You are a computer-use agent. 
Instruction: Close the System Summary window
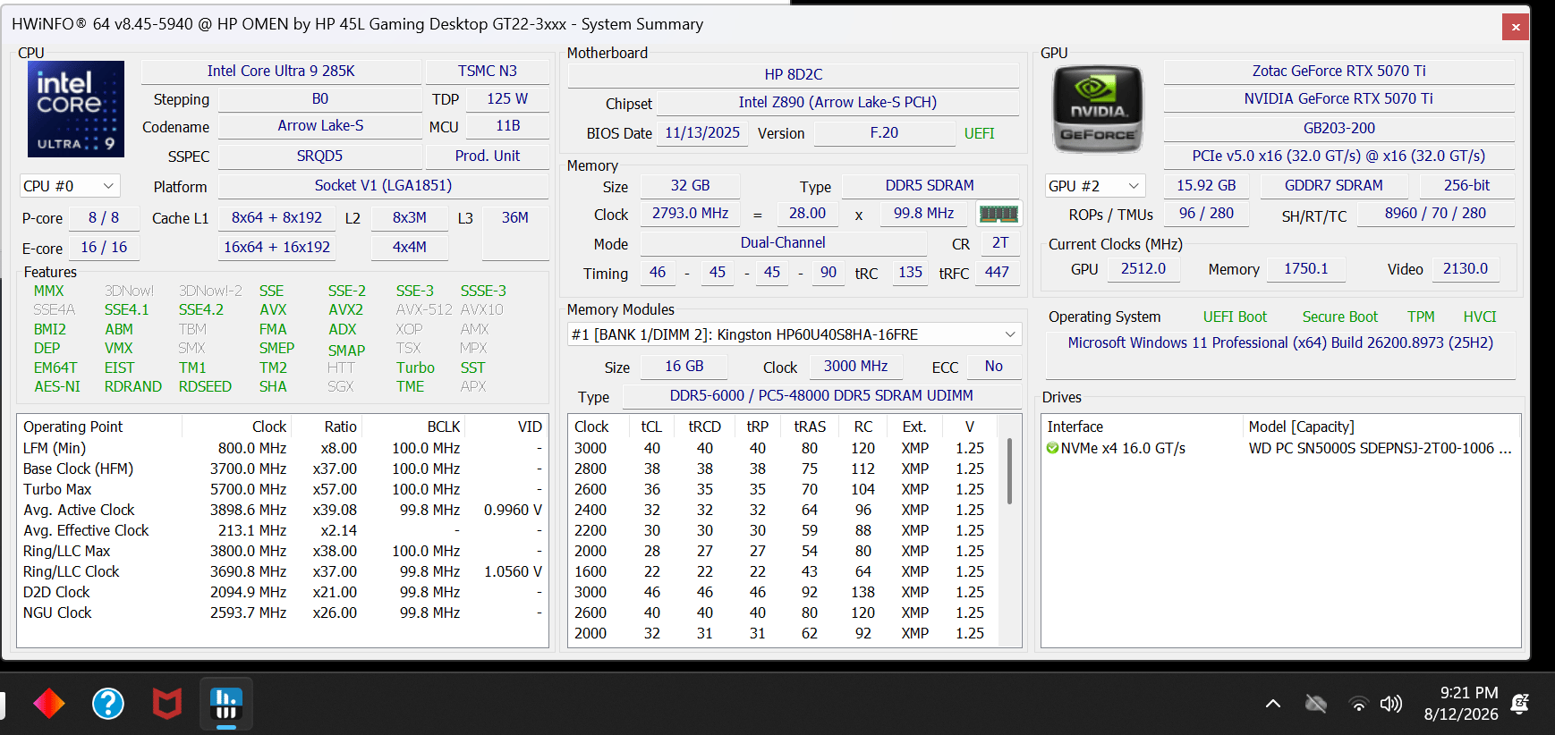1516,27
